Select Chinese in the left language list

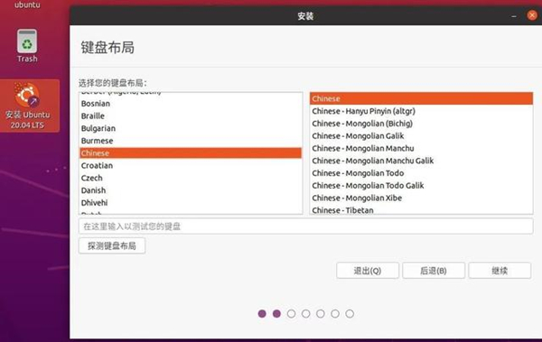191,153
